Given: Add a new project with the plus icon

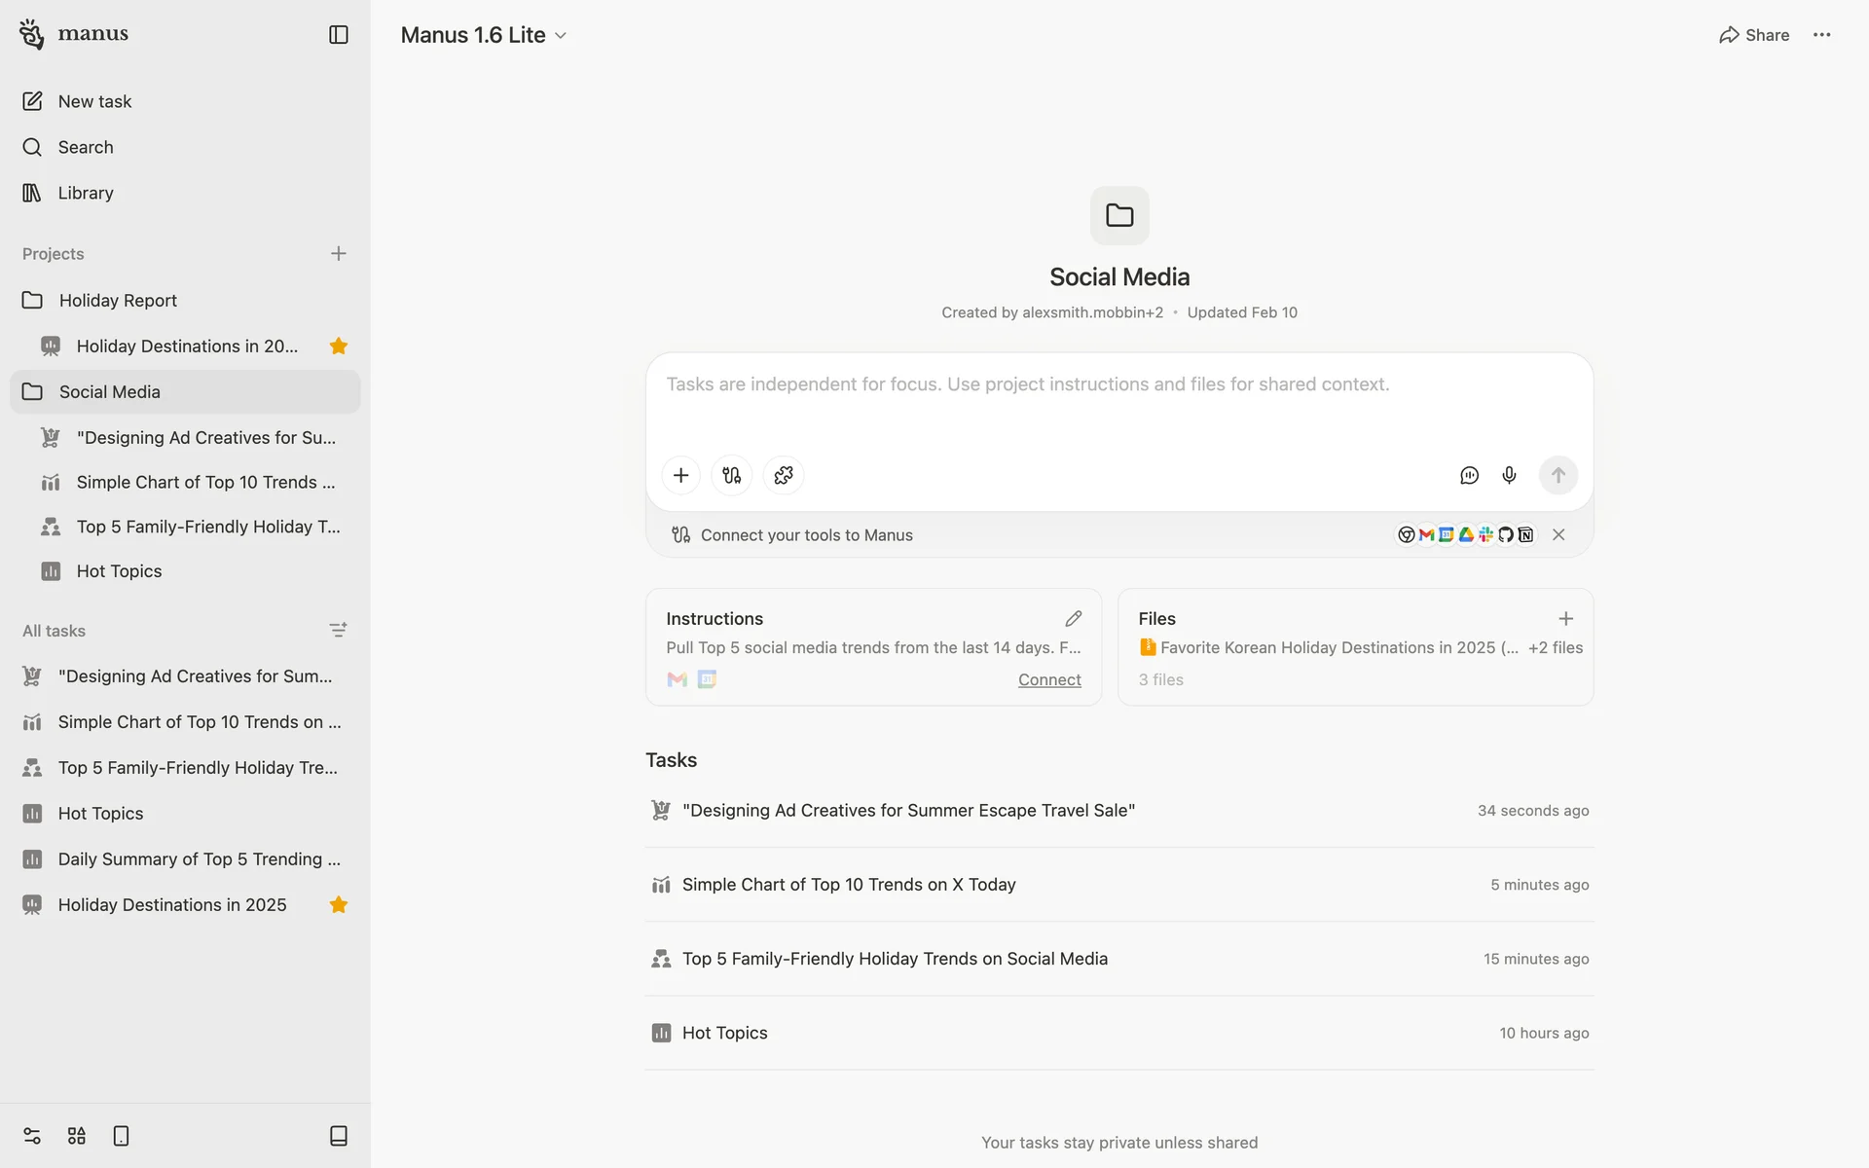Looking at the screenshot, I should coord(338,253).
